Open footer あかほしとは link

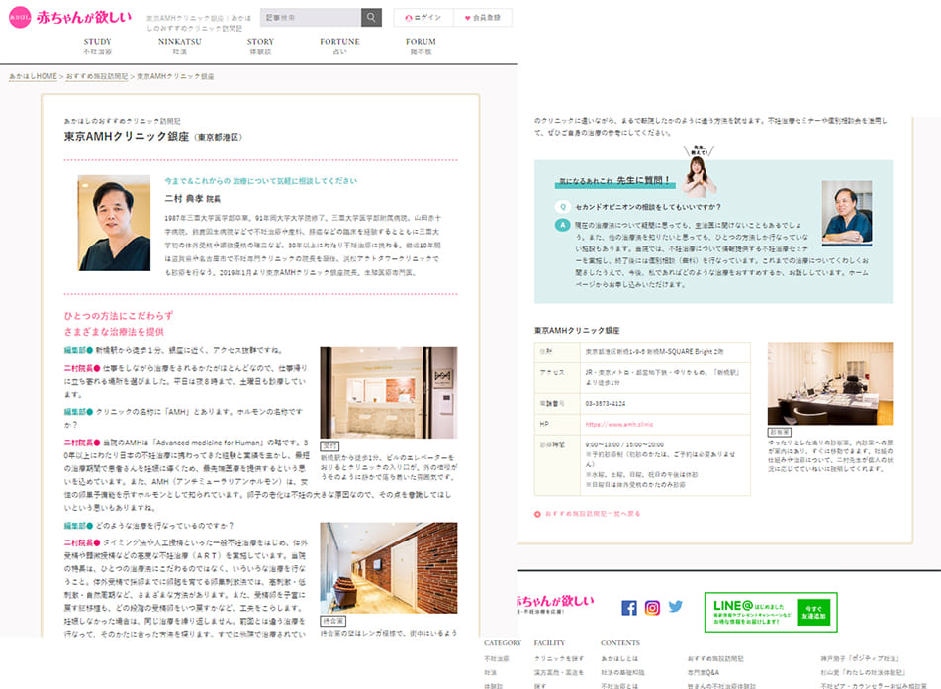pos(619,658)
